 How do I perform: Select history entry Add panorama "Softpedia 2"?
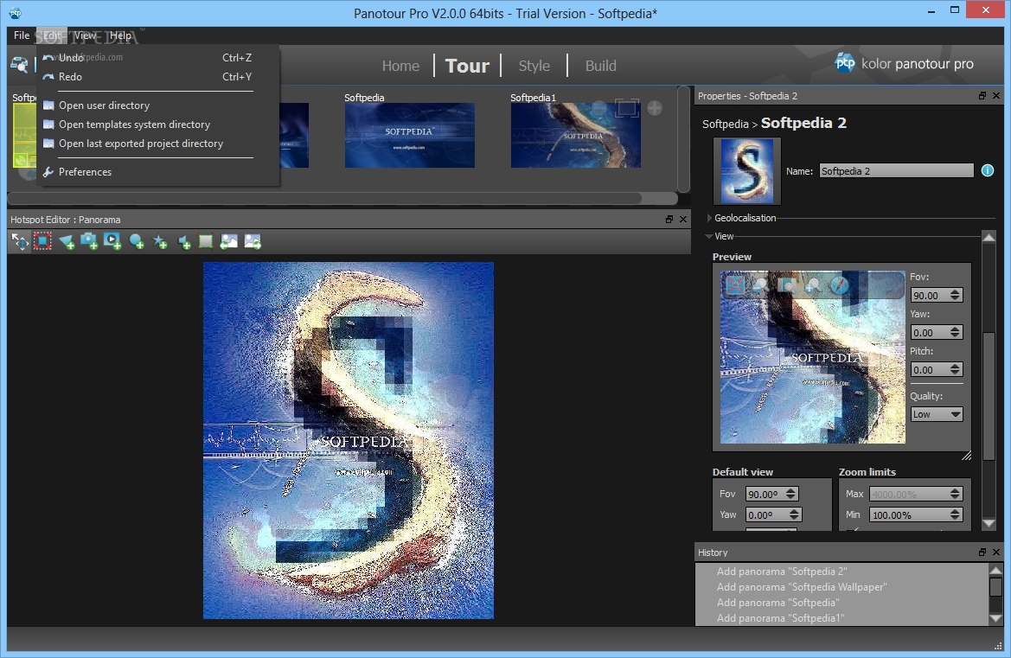[x=782, y=571]
